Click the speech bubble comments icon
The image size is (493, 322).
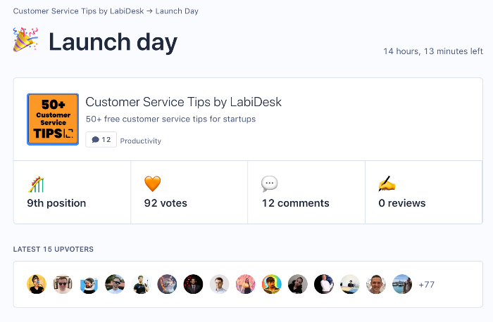(270, 184)
